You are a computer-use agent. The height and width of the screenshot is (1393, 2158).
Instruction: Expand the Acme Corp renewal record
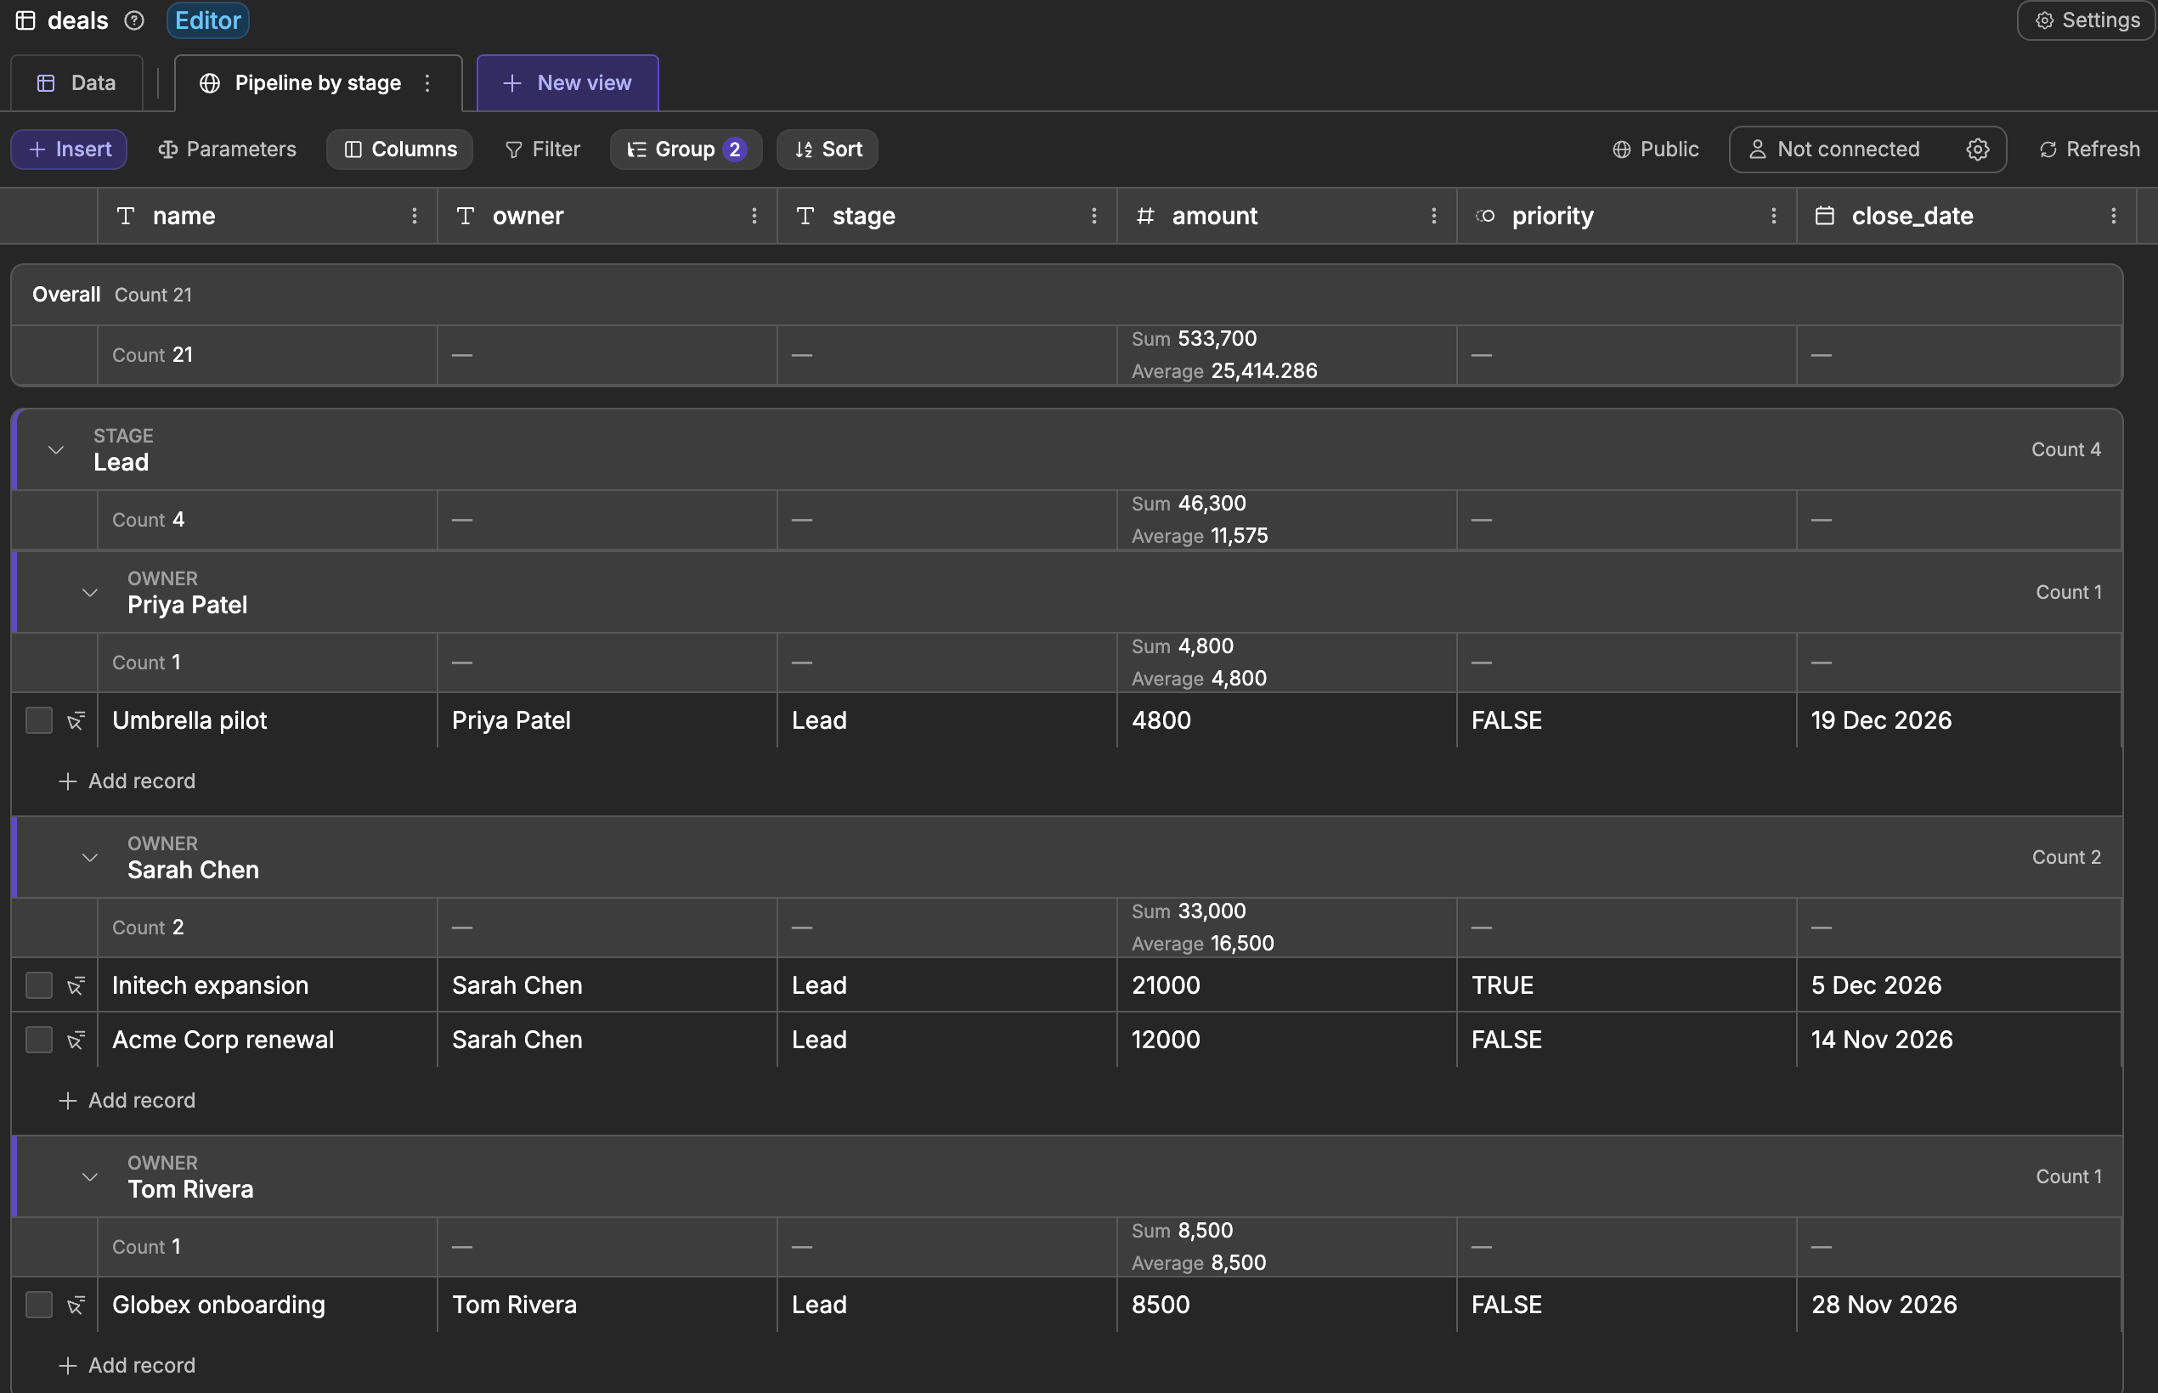pyautogui.click(x=76, y=1040)
